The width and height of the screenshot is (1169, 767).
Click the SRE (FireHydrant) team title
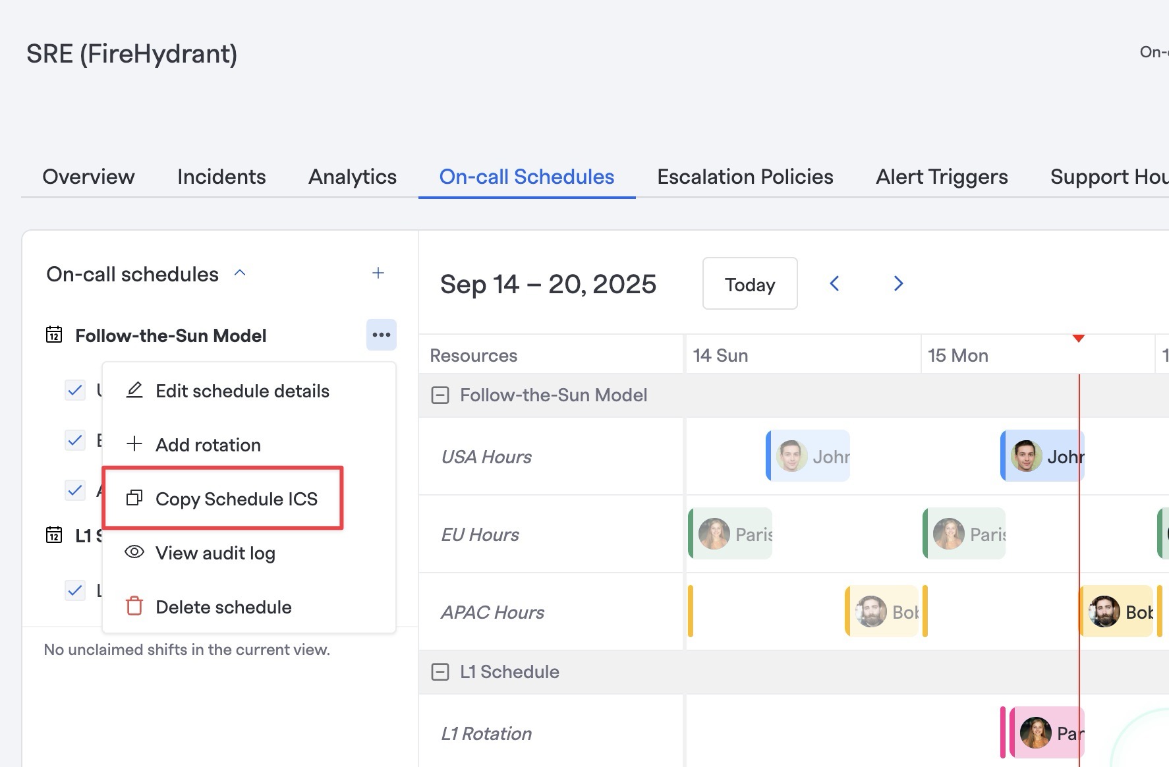tap(132, 54)
